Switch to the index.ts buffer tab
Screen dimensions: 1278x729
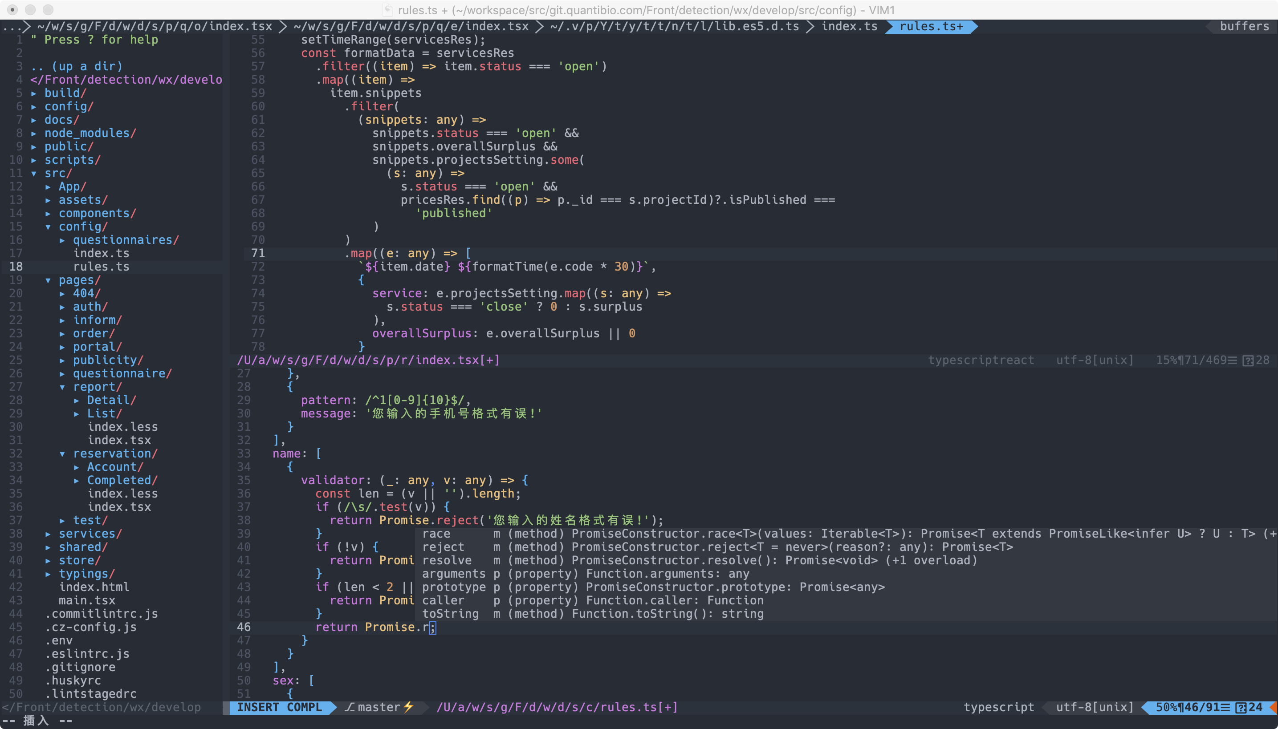coord(849,26)
